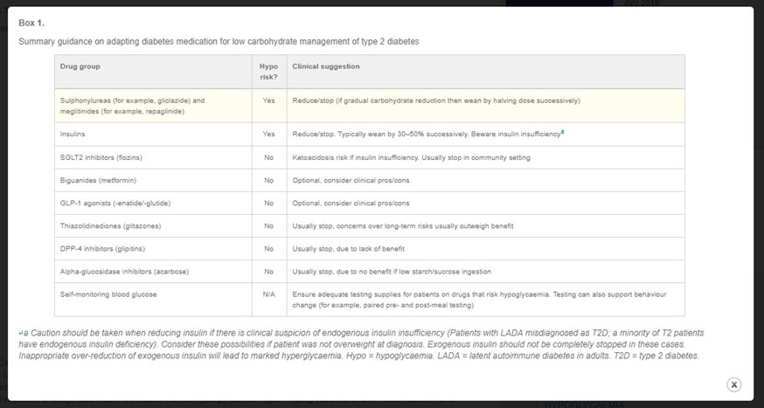The width and height of the screenshot is (764, 408).
Task: Close the Box 1 popup with X
Action: click(733, 384)
